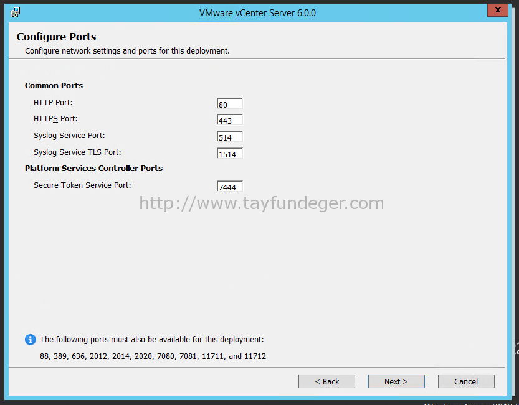Click the Syslog Service Port label
The height and width of the screenshot is (405, 519).
coord(69,136)
